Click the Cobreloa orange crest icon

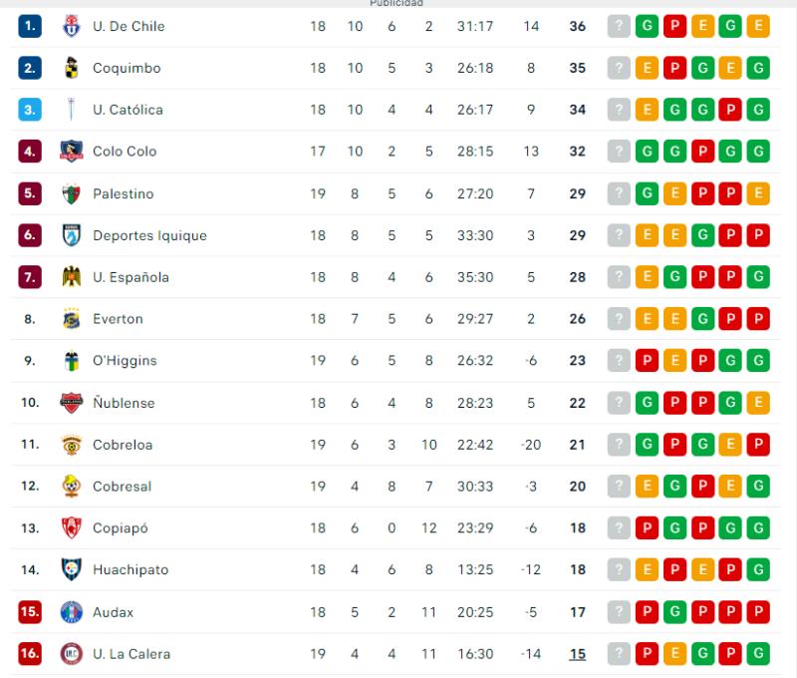[x=70, y=445]
